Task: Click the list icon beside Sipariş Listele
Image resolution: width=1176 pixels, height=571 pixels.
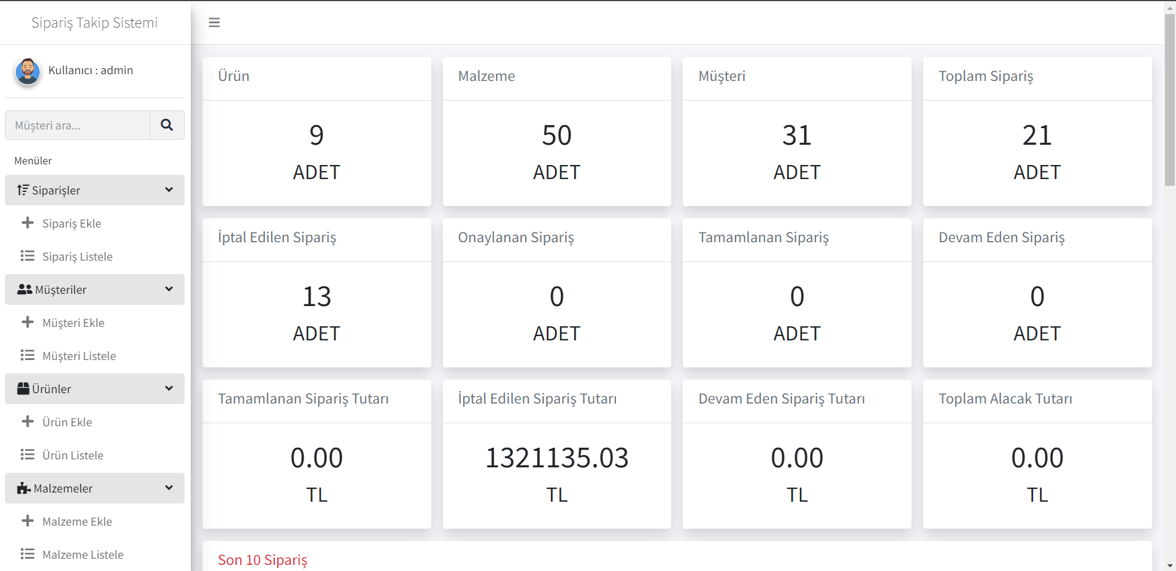Action: click(28, 256)
